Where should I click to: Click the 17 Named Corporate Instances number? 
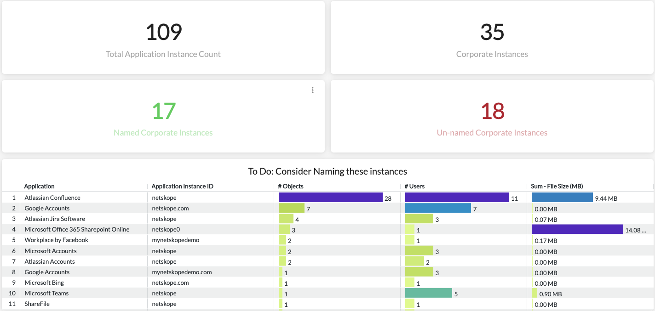click(x=164, y=111)
